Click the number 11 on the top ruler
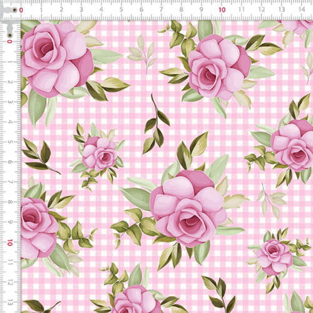This screenshot has height=313, width=313. (242, 9)
